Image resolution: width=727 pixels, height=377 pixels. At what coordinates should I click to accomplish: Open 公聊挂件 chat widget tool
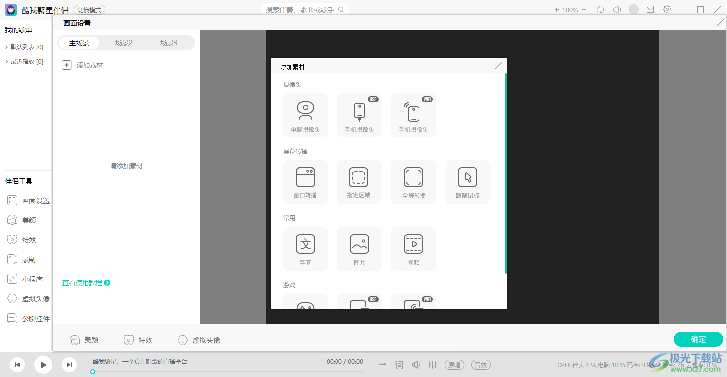(x=28, y=319)
